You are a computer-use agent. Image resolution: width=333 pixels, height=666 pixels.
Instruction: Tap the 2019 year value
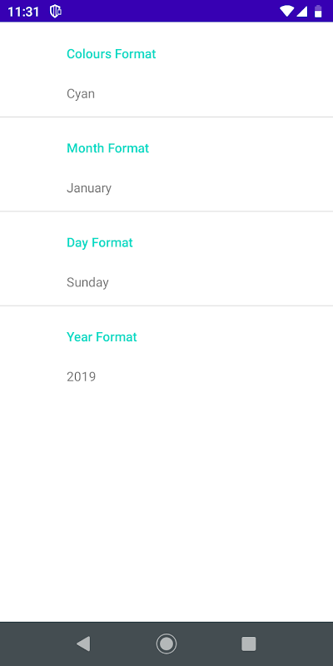tap(81, 377)
